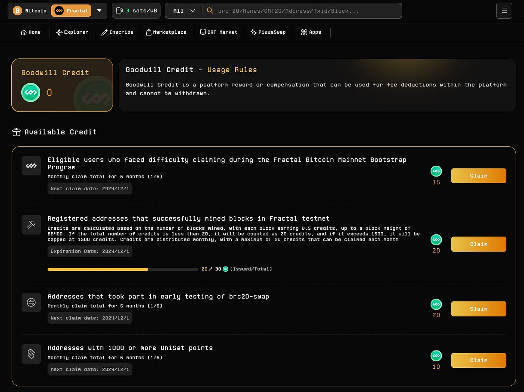Click the Apps grid icon
This screenshot has width=524, height=392.
tap(304, 32)
